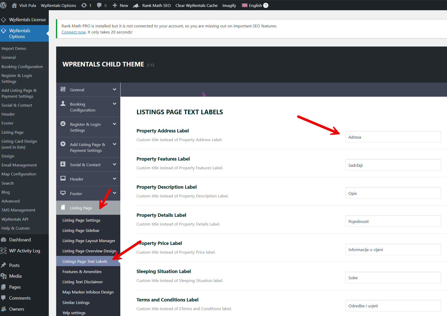Click the Header panel section icon
The image size is (447, 316).
tap(63, 178)
